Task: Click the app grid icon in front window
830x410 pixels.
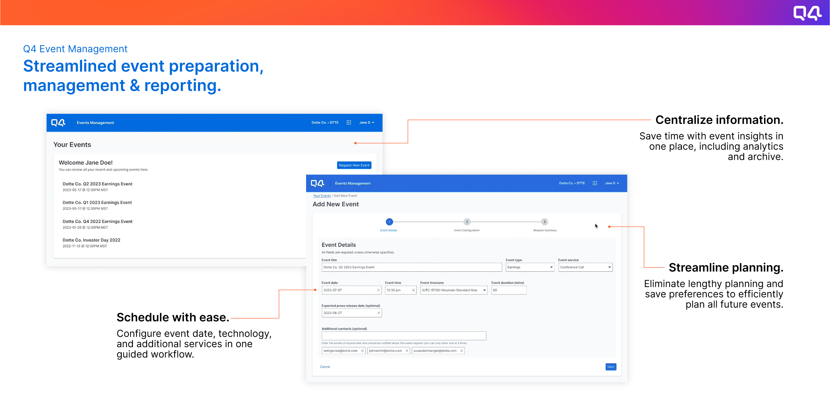Action: point(595,183)
